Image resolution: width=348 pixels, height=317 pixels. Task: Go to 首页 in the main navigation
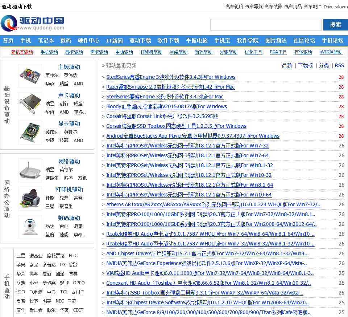click(8, 40)
